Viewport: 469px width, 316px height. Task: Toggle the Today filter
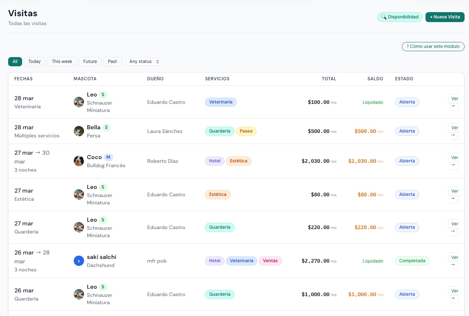34,62
